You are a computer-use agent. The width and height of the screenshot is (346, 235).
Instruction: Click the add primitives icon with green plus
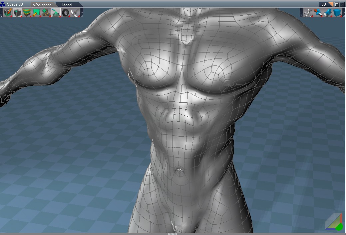(46, 13)
